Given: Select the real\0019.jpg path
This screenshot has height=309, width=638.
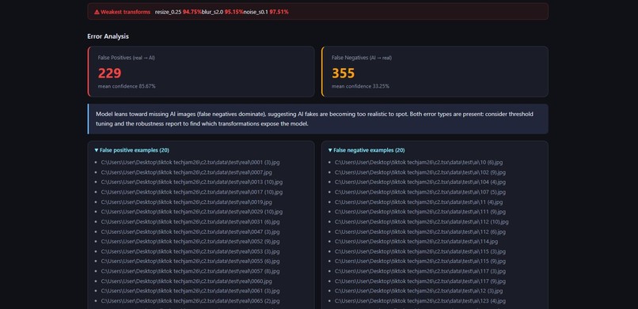Looking at the screenshot, I should (x=186, y=202).
